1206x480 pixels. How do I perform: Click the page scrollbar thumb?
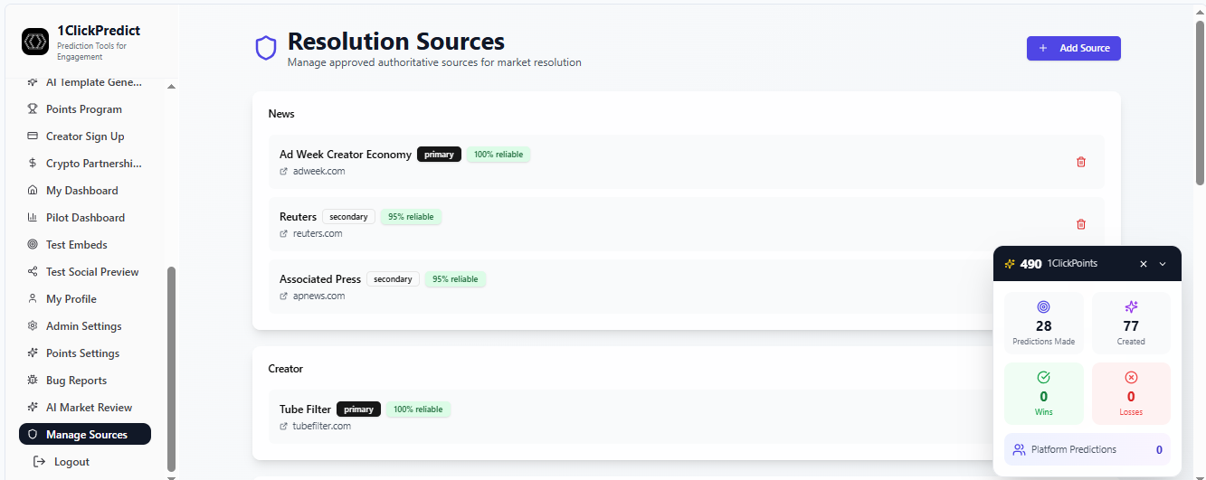click(1200, 101)
